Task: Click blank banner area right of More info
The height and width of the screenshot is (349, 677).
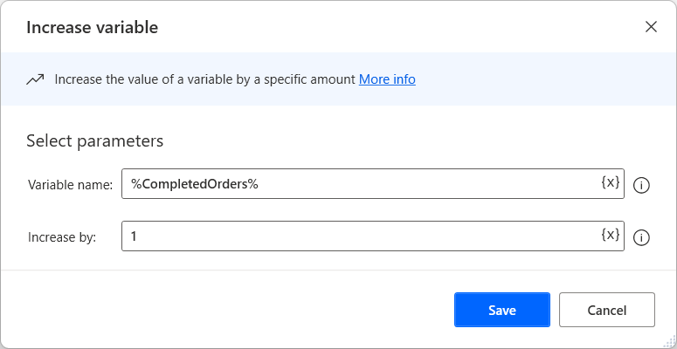Action: coord(542,79)
